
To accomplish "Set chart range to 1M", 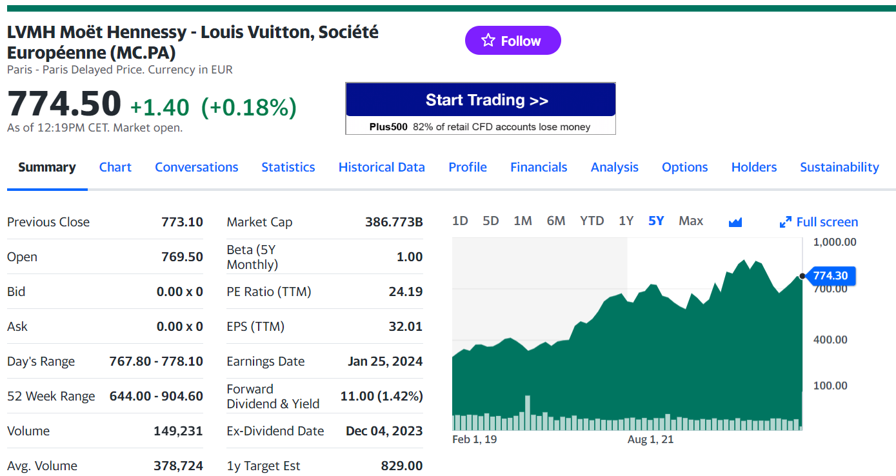I will [523, 221].
